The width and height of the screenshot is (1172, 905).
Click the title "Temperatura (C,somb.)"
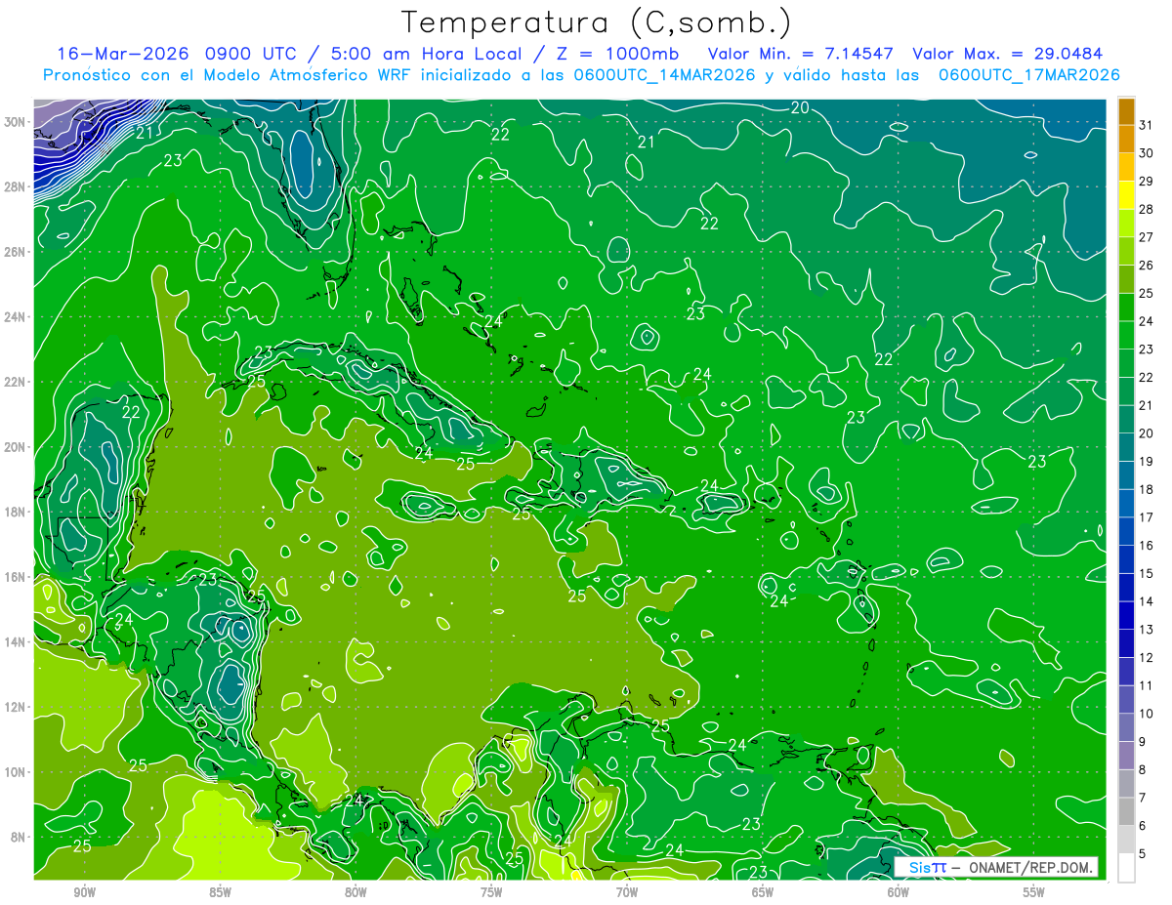click(x=596, y=22)
